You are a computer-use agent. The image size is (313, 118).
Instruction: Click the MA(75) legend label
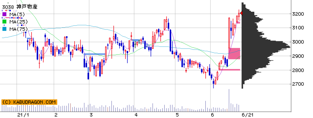(x=18, y=29)
